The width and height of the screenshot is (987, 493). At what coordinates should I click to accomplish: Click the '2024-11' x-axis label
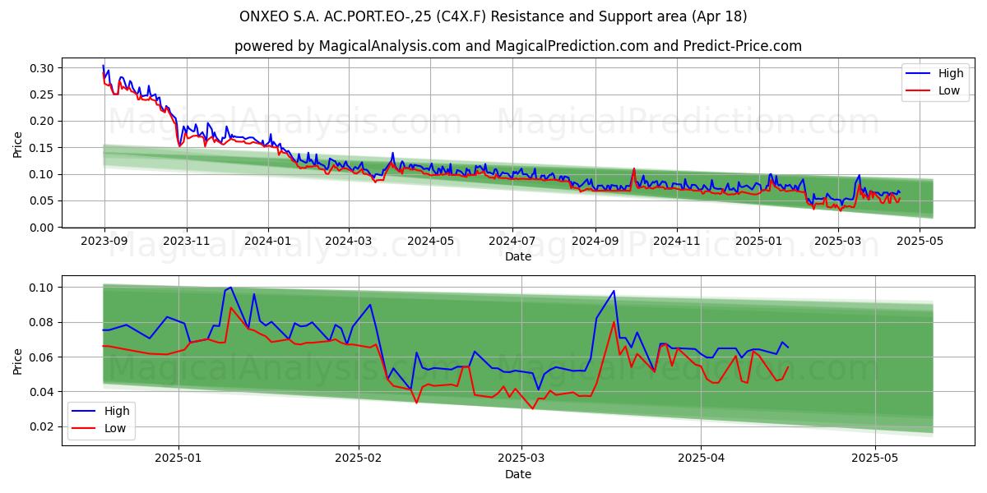[678, 242]
